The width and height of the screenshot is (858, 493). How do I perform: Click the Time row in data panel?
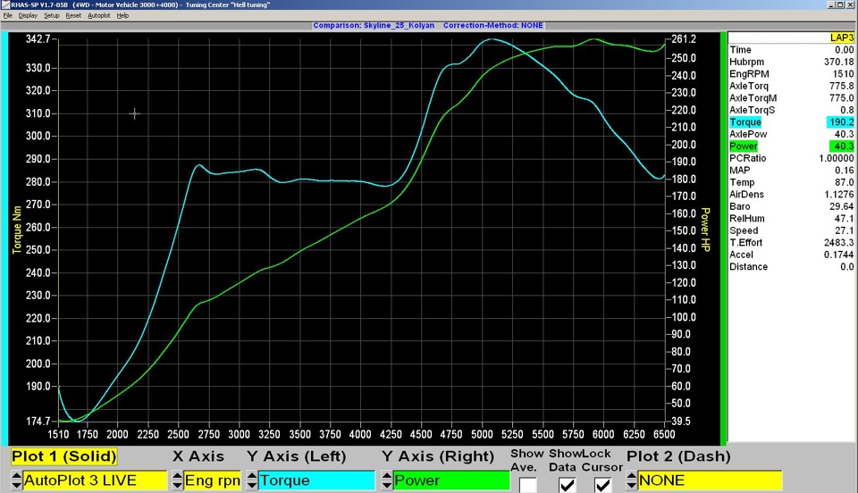[x=791, y=50]
